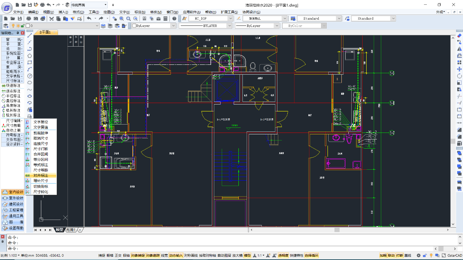Toggle 对象捕捉 object snap off

(x=137, y=256)
